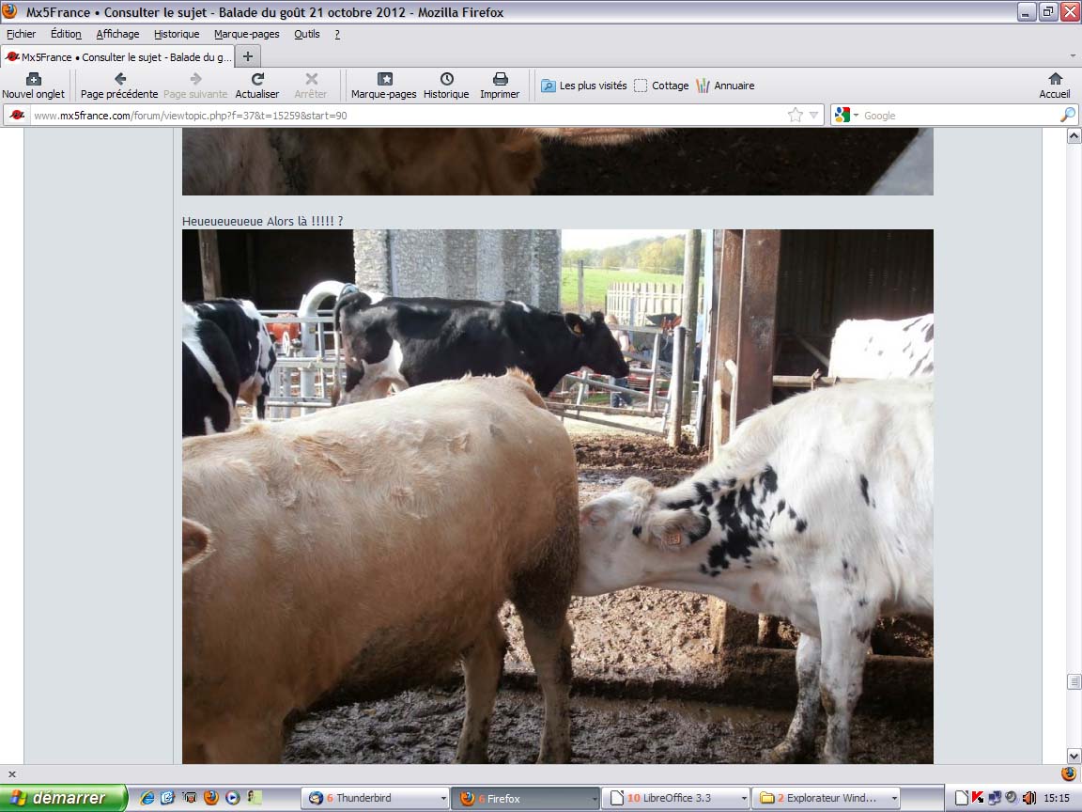The image size is (1082, 812).
Task: Expand the LibreOffice taskbar group arrow
Action: pos(744,799)
